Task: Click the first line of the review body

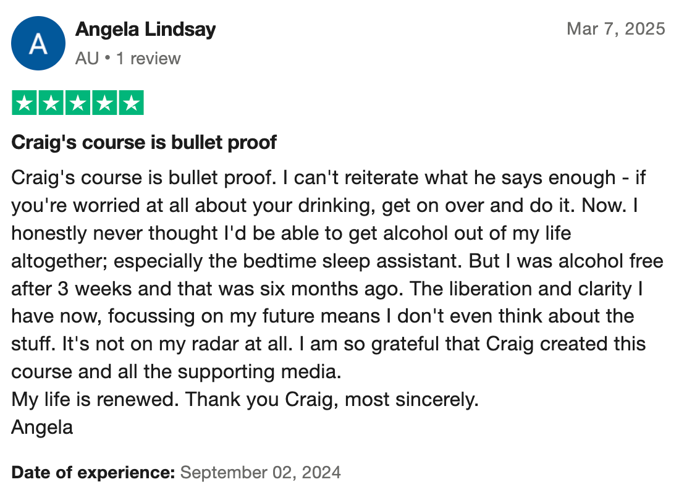Action: [x=328, y=178]
